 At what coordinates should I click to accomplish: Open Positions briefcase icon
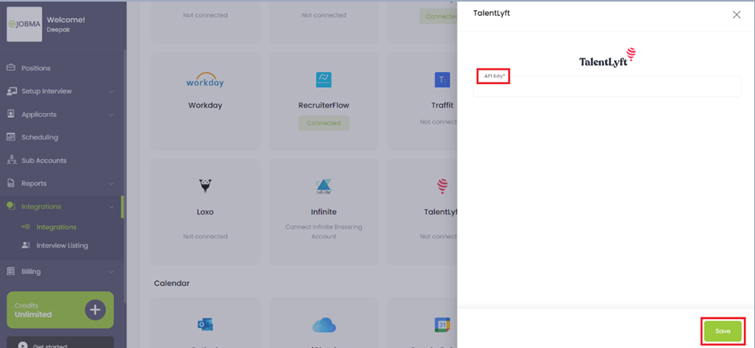pos(10,68)
